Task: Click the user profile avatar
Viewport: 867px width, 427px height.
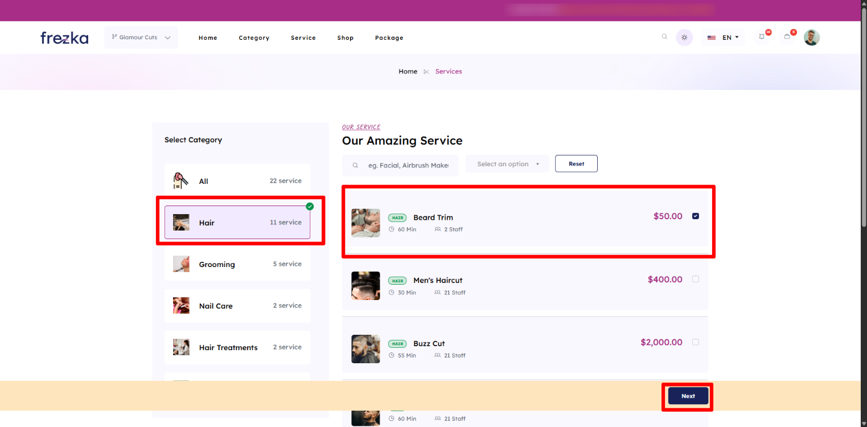Action: tap(812, 38)
